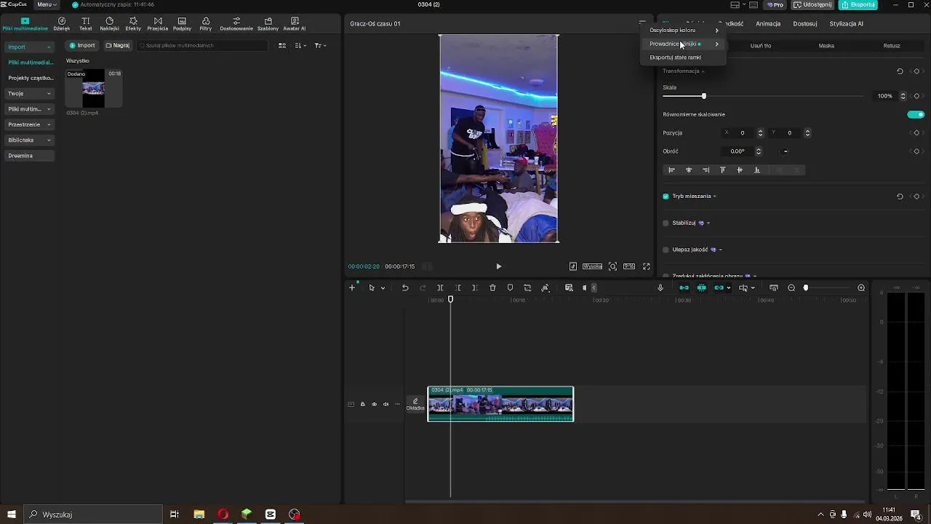Expand the Prowadnice linijki submenu

684,44
